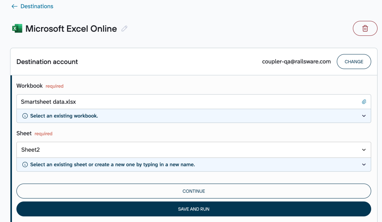The width and height of the screenshot is (382, 222).
Task: Click the back arrow next to Destinations
Action: (x=15, y=6)
